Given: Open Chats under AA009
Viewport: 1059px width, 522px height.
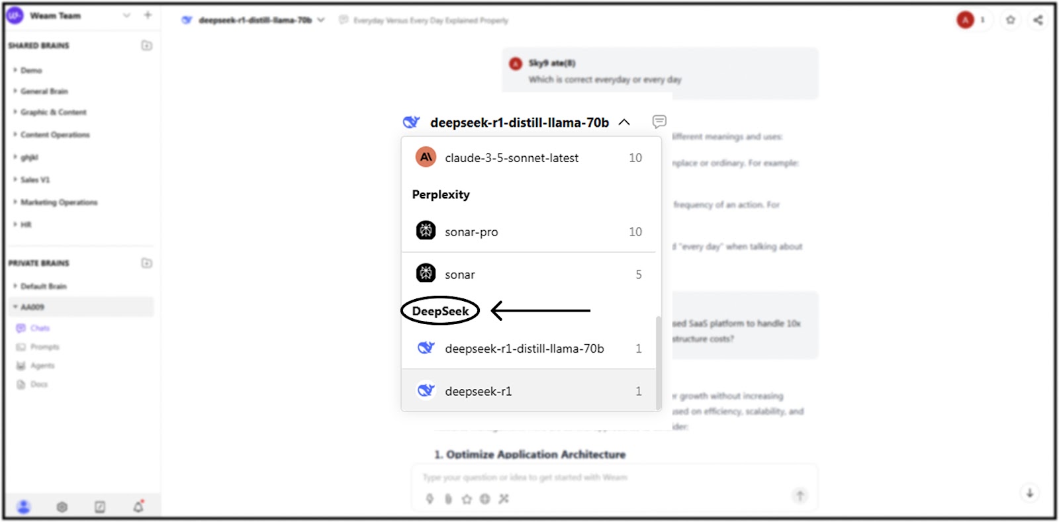Looking at the screenshot, I should click(x=40, y=328).
